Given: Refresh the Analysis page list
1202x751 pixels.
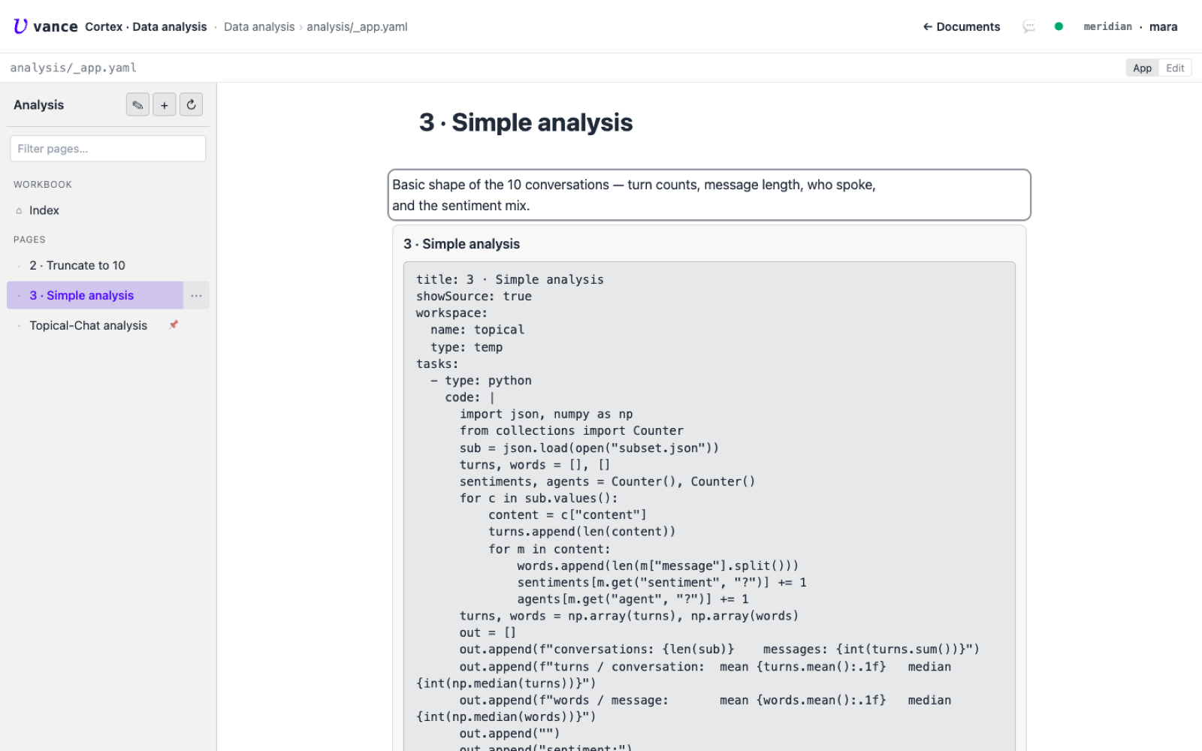Looking at the screenshot, I should point(191,104).
